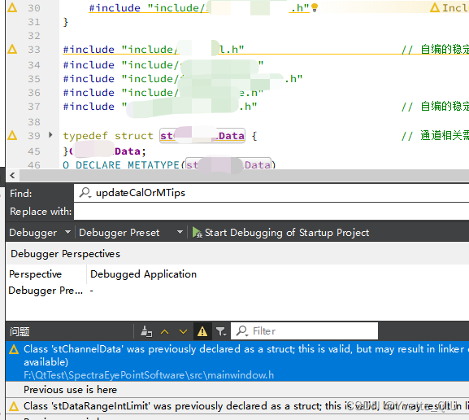Viewport: 469px width, 420px height.
Task: Open the mainwindow.h file path link
Action: click(149, 375)
